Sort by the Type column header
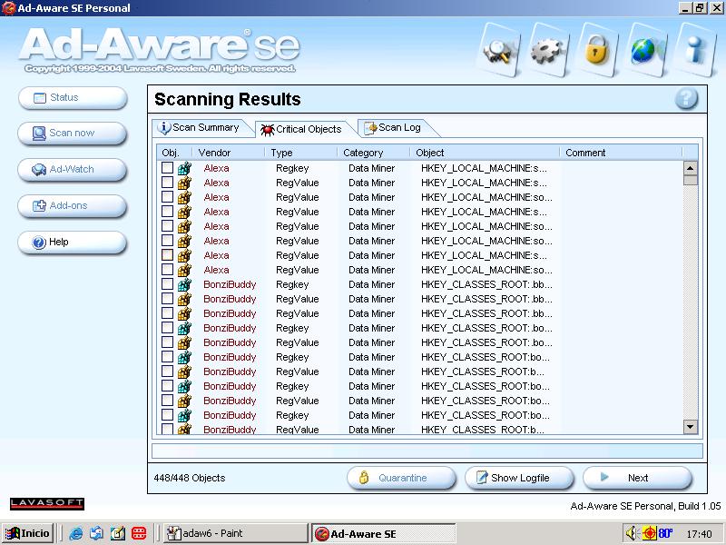 (301, 153)
